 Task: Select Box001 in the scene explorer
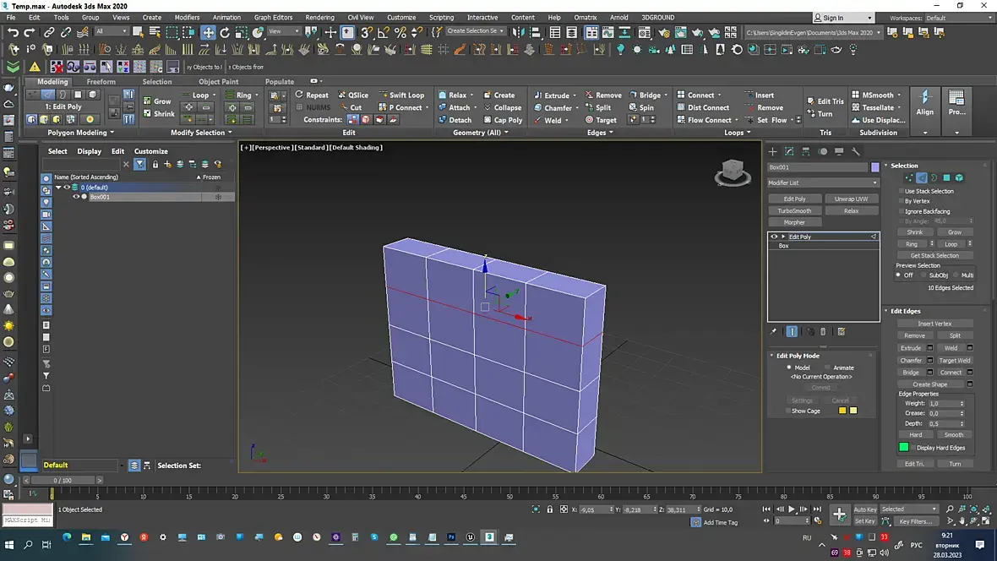click(100, 197)
